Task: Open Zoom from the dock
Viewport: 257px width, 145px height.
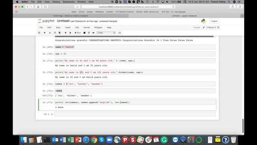Action: tap(109, 140)
